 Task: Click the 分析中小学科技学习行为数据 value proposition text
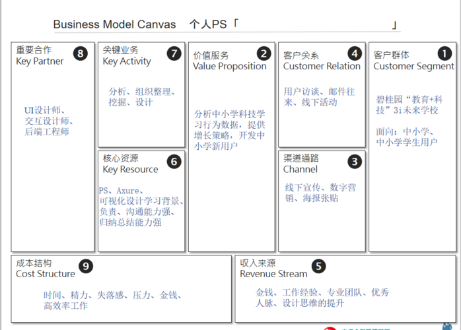tap(229, 114)
